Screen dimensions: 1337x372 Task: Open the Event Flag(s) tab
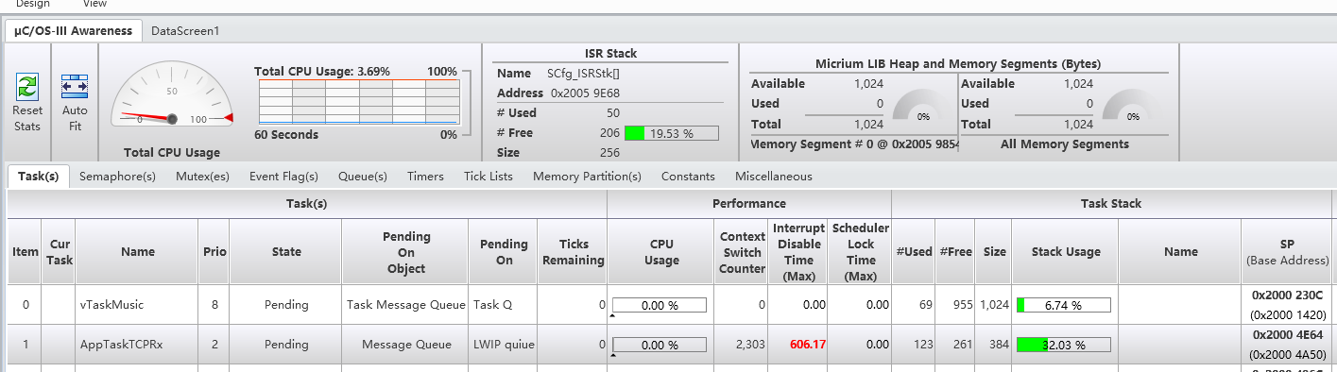(283, 177)
